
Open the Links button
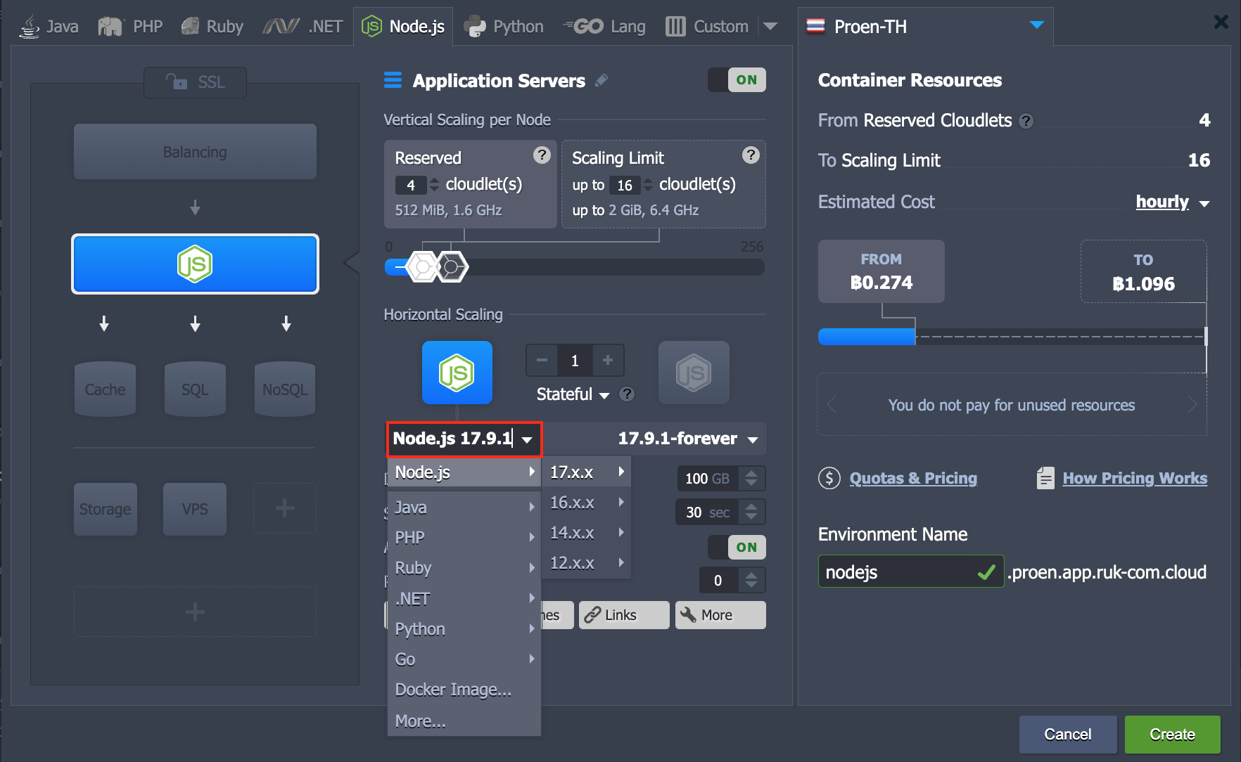624,615
